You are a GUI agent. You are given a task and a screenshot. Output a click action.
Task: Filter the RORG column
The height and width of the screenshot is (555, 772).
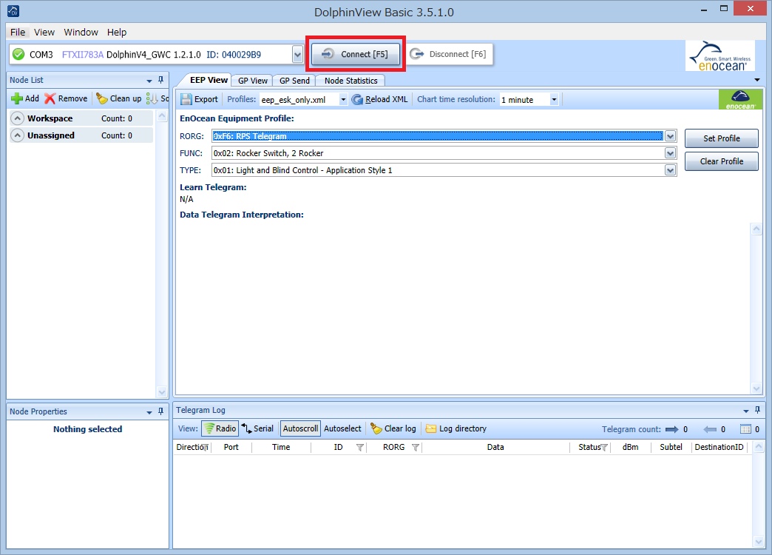[416, 448]
